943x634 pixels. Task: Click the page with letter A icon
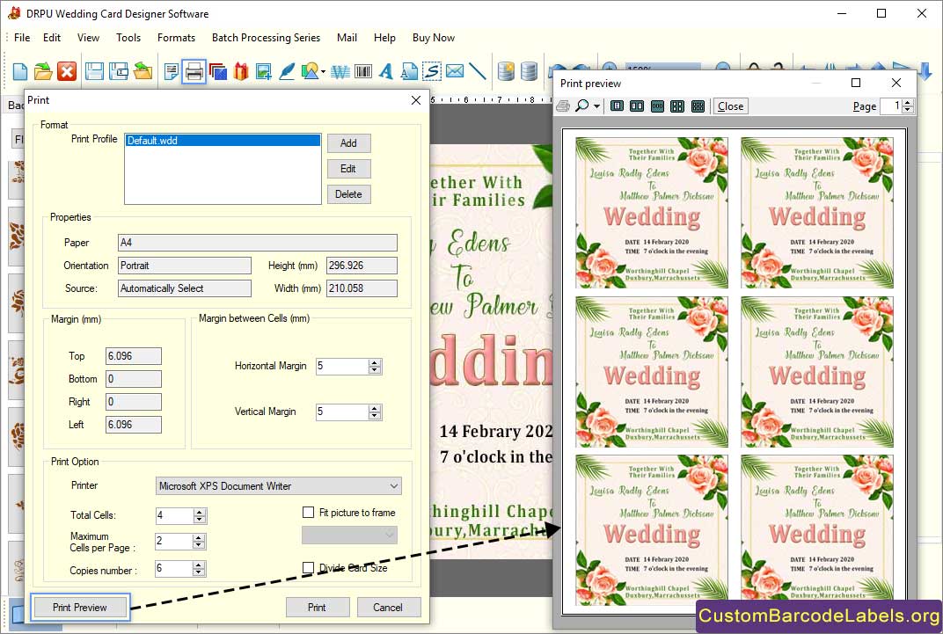coord(409,71)
